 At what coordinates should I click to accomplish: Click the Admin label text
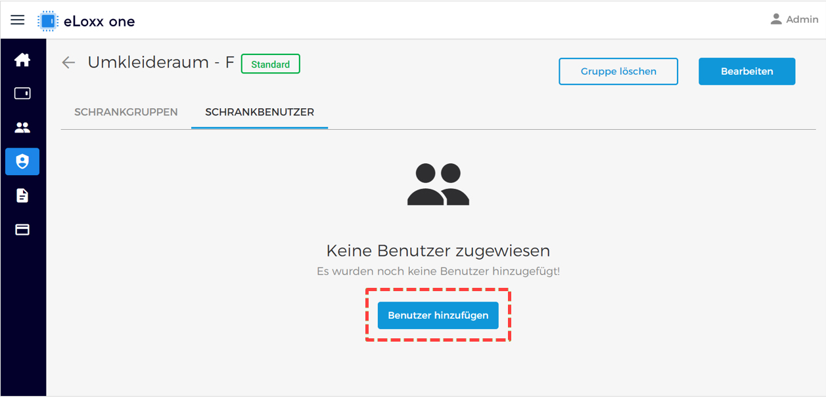click(x=802, y=20)
